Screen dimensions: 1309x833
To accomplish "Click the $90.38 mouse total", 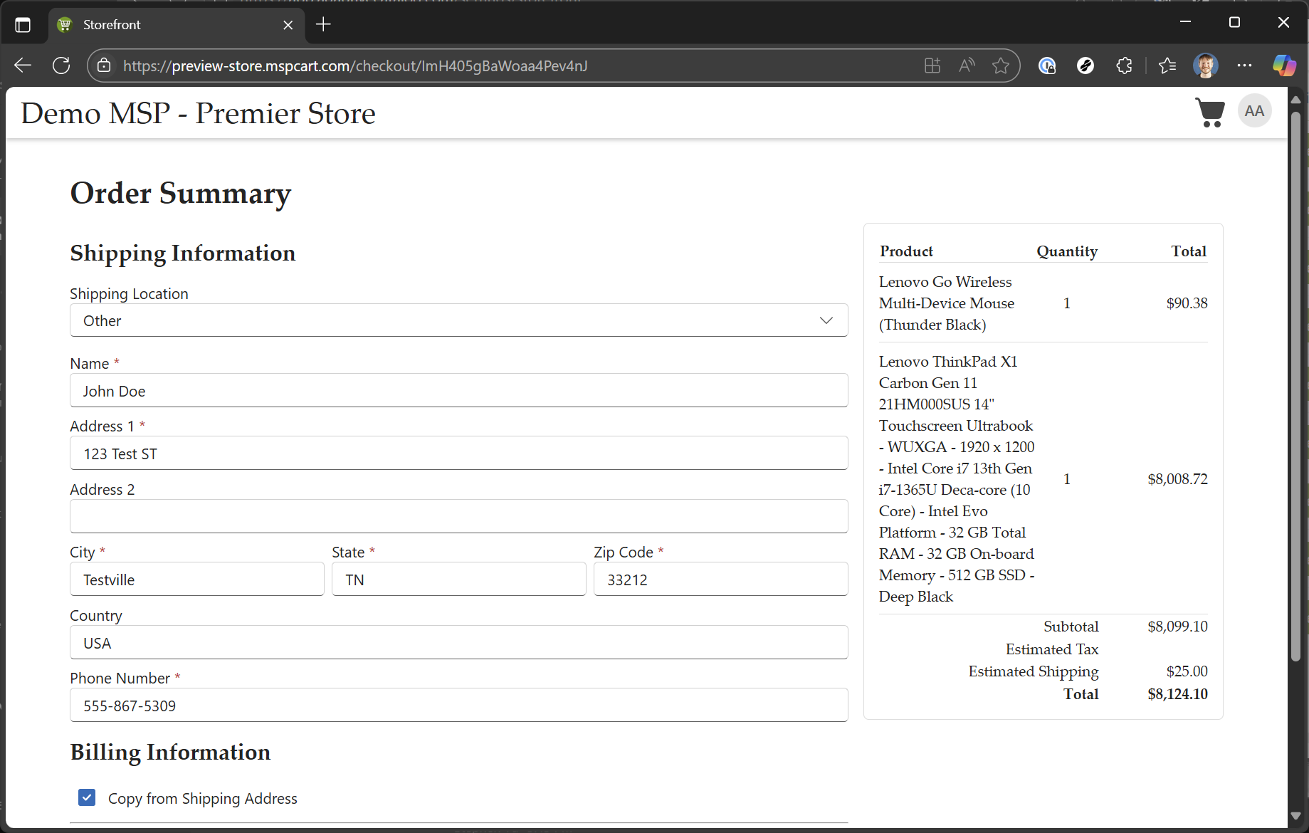I will (1187, 303).
